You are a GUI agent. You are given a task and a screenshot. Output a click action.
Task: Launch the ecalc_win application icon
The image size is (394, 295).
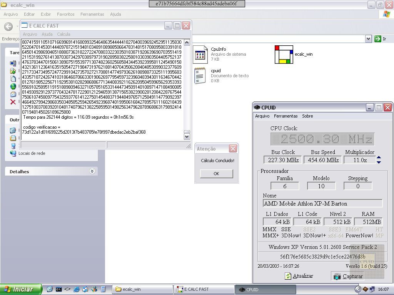pyautogui.click(x=284, y=55)
